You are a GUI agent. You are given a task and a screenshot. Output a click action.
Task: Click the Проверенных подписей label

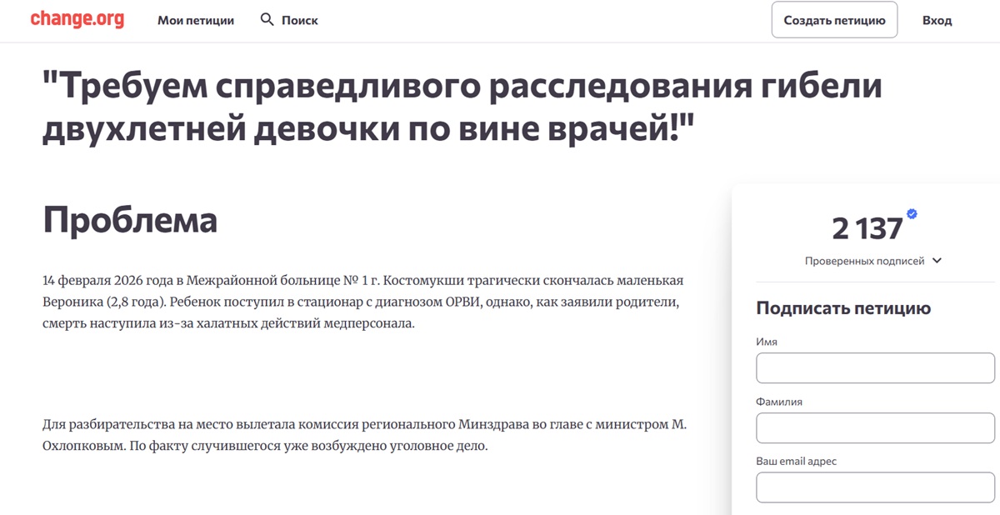point(864,261)
